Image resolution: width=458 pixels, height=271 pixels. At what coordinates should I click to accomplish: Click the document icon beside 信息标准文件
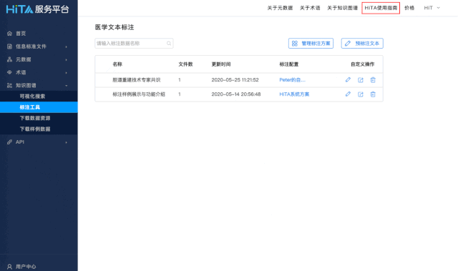click(9, 46)
